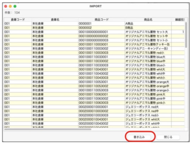Screen dimensions: 192x144
Task: Click the vertical scrollbar thumb
Action: click(186, 35)
